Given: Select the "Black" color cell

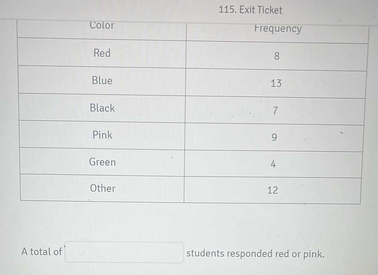Looking at the screenshot, I should 102,108.
